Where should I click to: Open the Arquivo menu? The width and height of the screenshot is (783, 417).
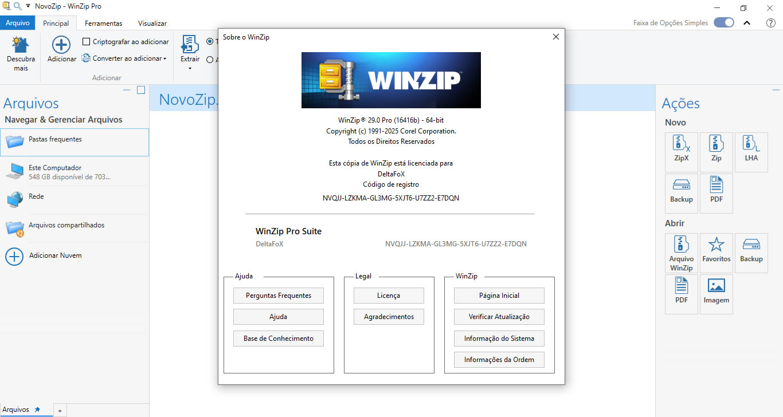(17, 23)
